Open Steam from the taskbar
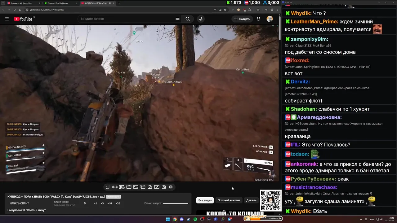 (188, 219)
